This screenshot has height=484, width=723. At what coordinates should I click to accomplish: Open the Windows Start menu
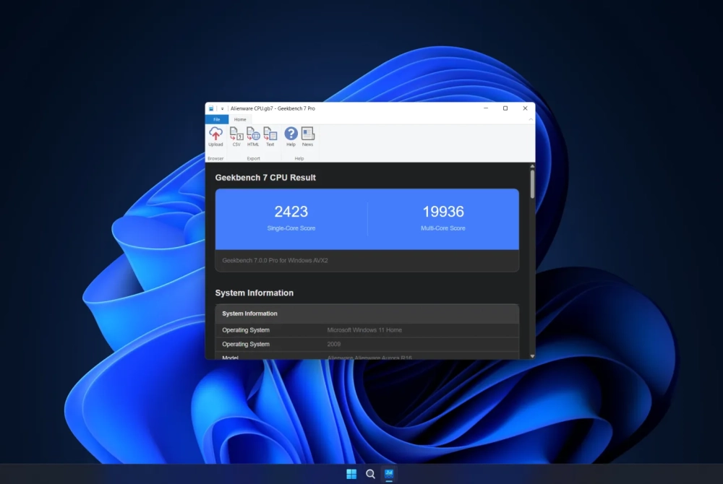351,474
